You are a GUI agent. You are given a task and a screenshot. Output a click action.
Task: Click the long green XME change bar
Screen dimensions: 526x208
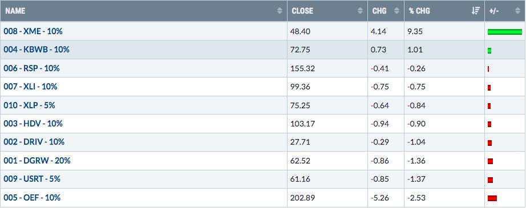click(505, 32)
